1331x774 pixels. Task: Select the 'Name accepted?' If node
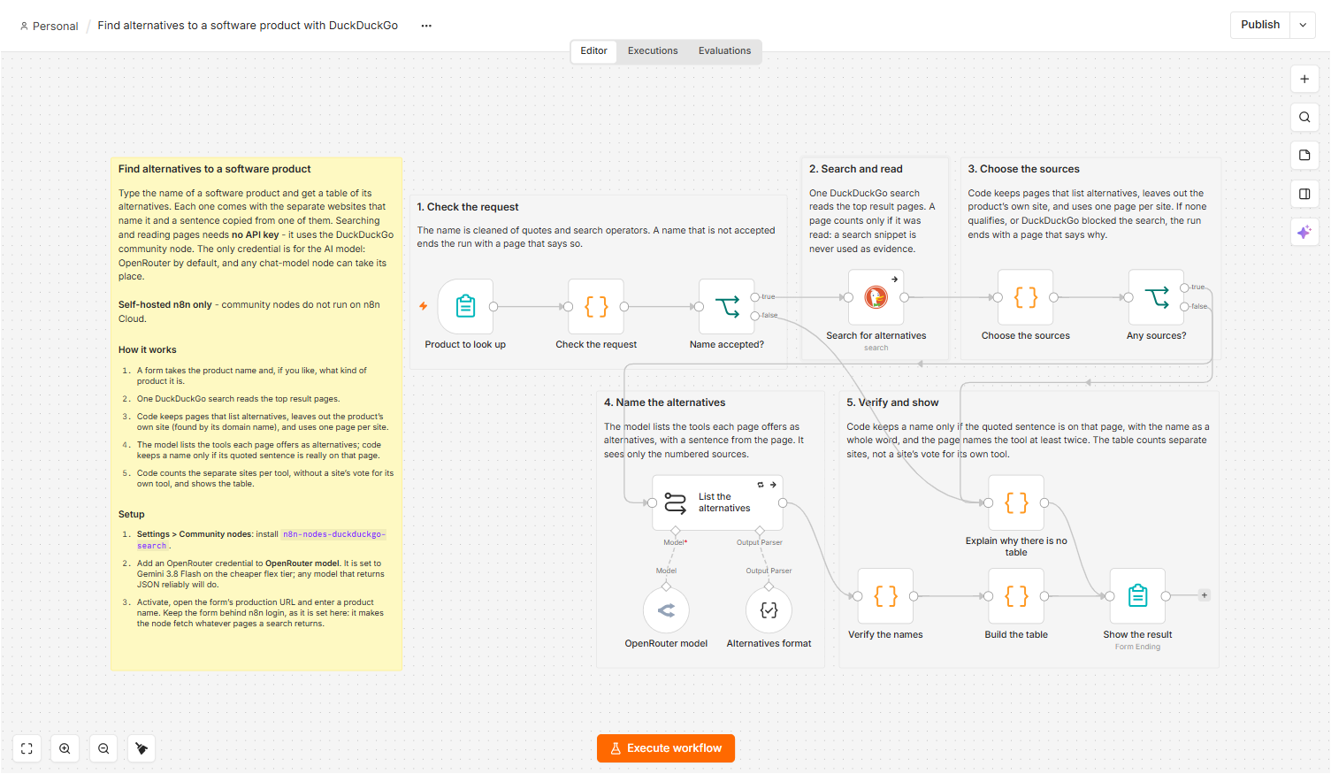click(727, 306)
